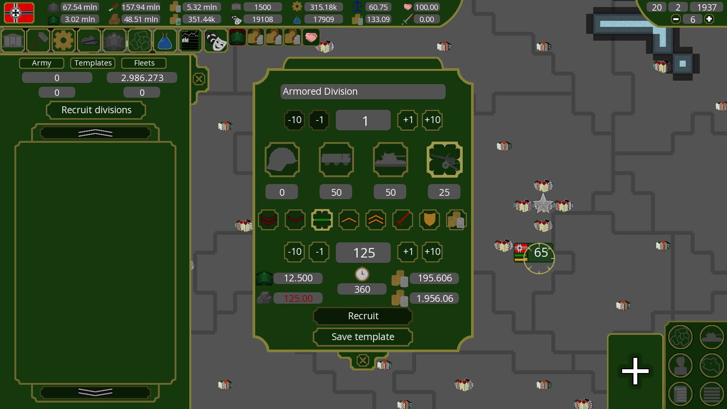Click the Save template button
This screenshot has height=409, width=727.
coord(362,337)
